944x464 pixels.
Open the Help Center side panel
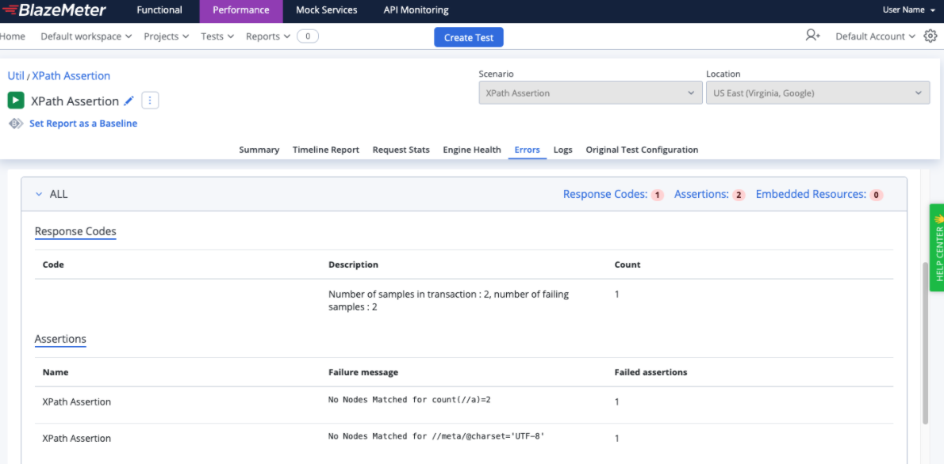[937, 245]
